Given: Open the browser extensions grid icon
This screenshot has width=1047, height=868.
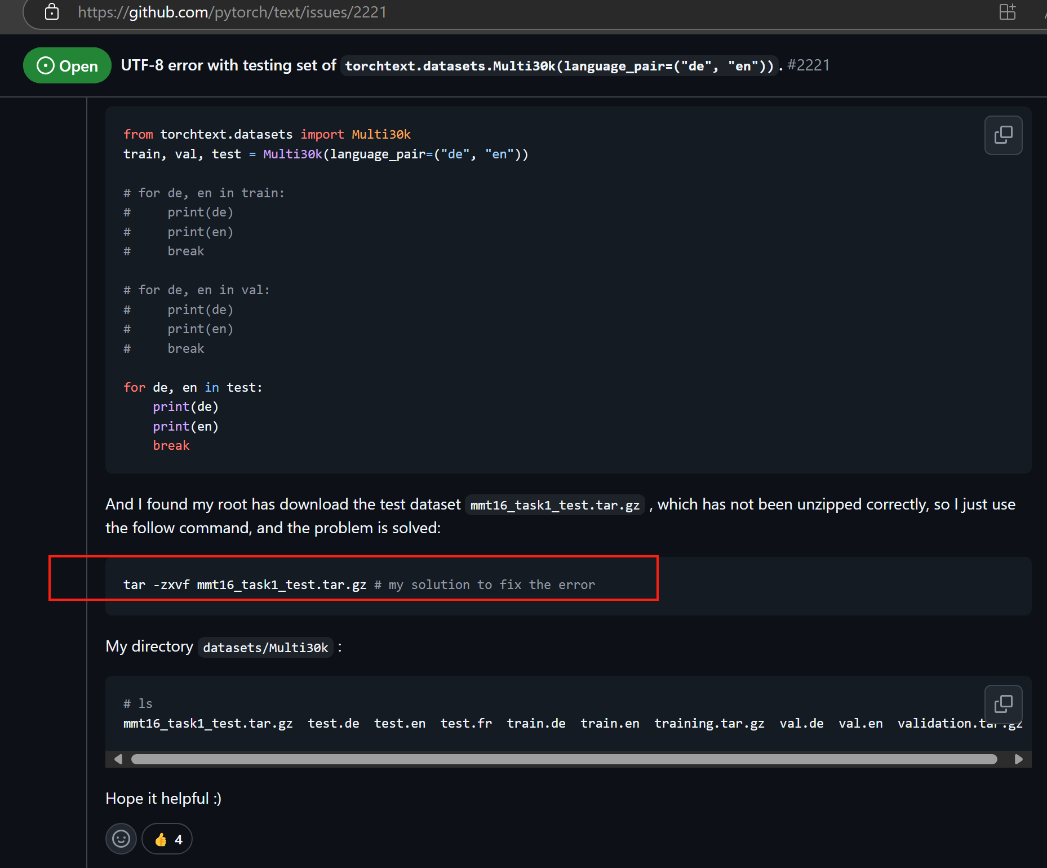Looking at the screenshot, I should [x=1007, y=12].
